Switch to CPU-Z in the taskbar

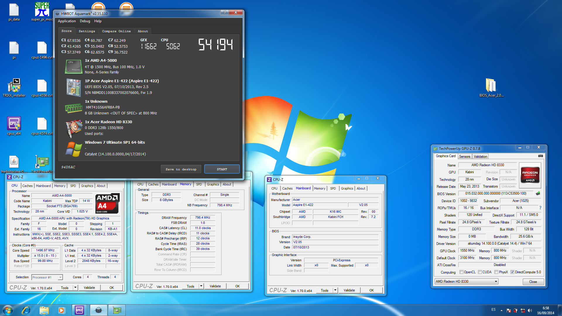[79, 310]
